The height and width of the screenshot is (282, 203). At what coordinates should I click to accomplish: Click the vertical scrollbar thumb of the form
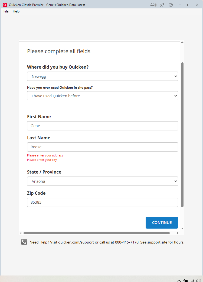(182, 135)
